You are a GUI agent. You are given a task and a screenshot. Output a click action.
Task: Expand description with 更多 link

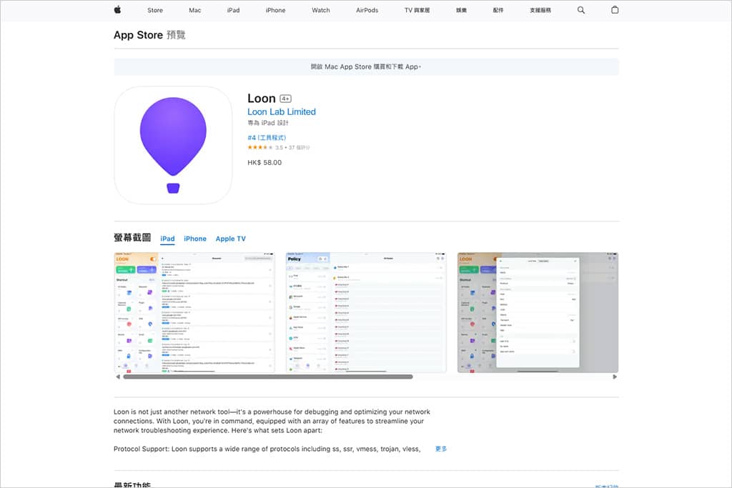click(441, 449)
